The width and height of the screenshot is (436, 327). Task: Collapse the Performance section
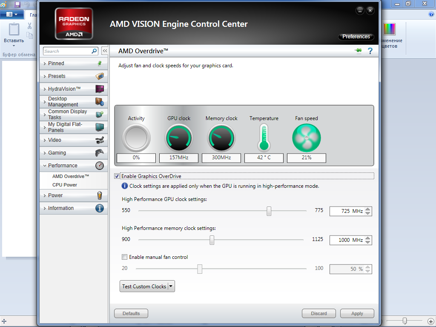click(x=63, y=166)
